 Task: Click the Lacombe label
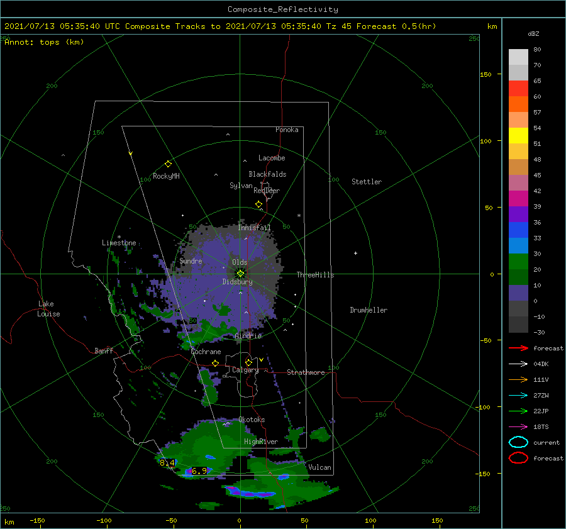[x=272, y=158]
